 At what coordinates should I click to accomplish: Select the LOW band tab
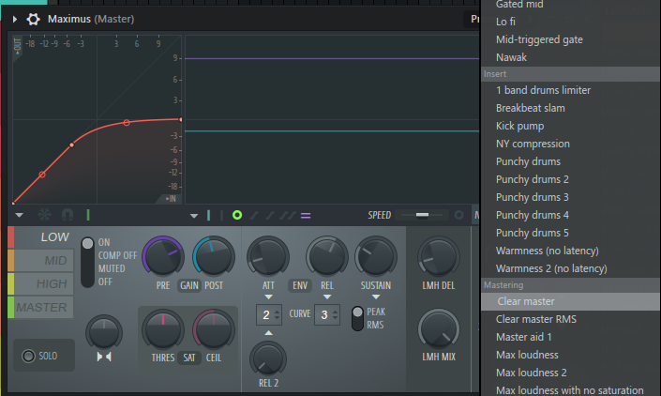pos(41,237)
